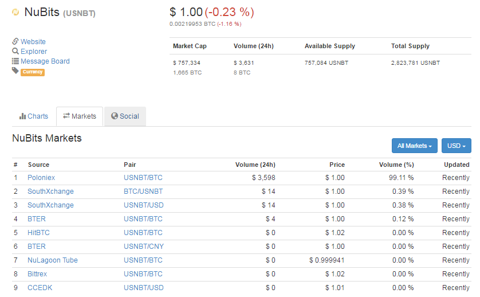Click the bar chart icon in Charts tab
Viewport: 480px width, 297px height.
22,116
